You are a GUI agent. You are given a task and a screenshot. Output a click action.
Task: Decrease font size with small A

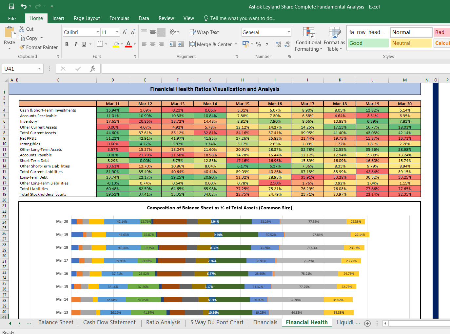[x=133, y=32]
